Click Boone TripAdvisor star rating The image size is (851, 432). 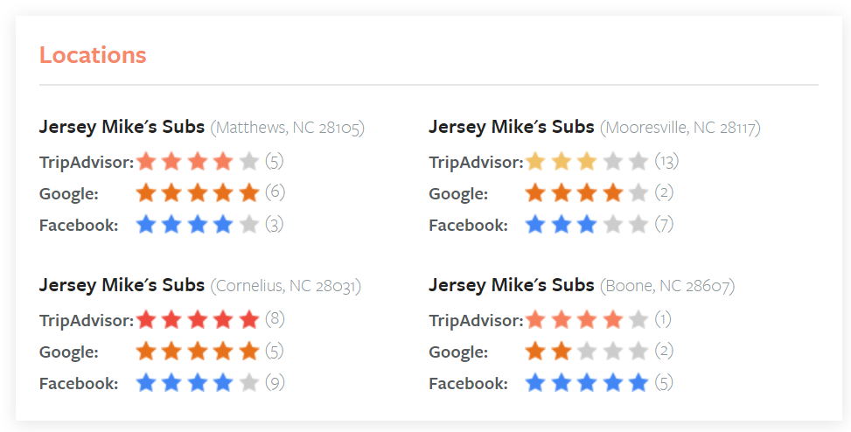[587, 319]
